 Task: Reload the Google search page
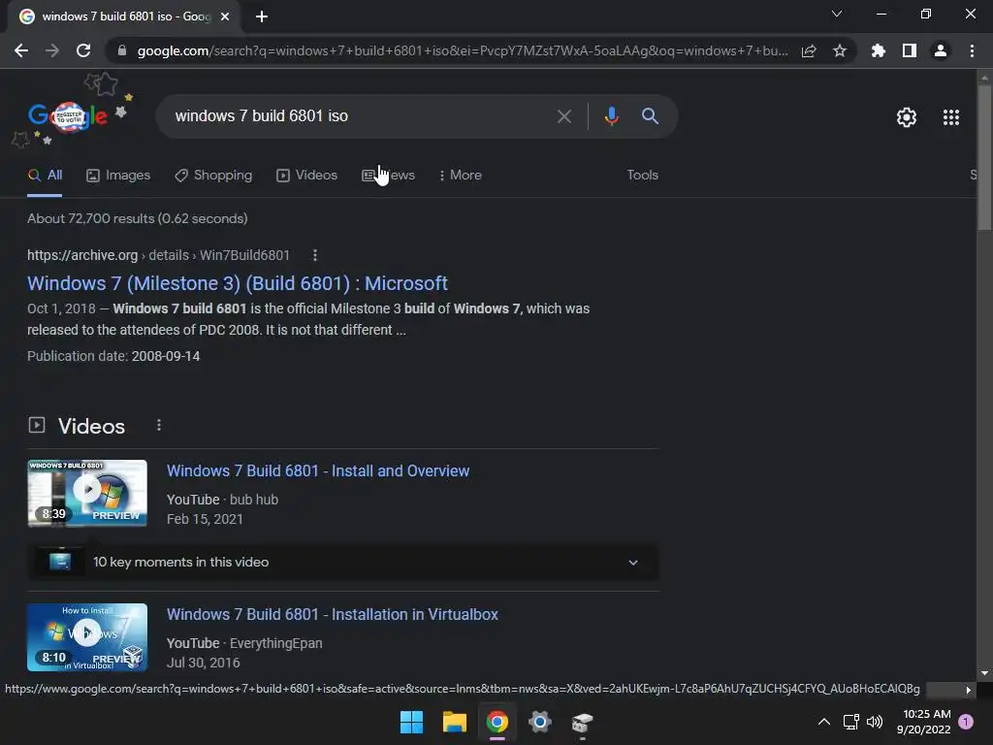pyautogui.click(x=83, y=50)
